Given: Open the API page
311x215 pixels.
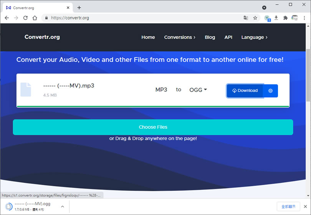Looking at the screenshot, I should [228, 37].
